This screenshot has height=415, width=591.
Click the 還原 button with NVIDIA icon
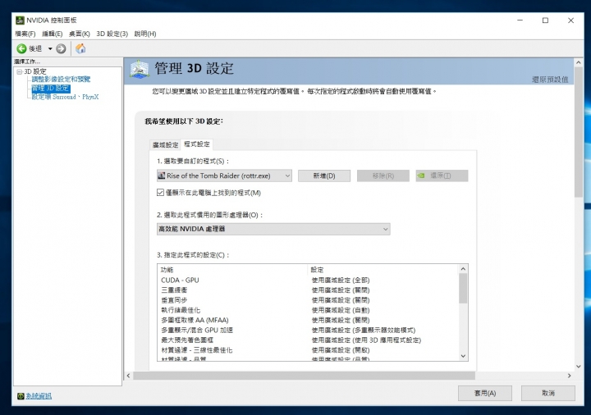pos(442,176)
